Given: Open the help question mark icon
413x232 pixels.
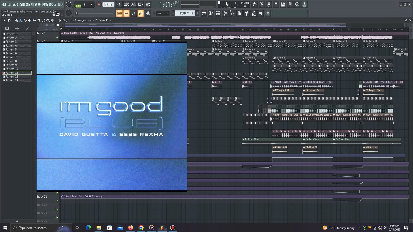Looking at the screenshot, I should coord(276,4).
